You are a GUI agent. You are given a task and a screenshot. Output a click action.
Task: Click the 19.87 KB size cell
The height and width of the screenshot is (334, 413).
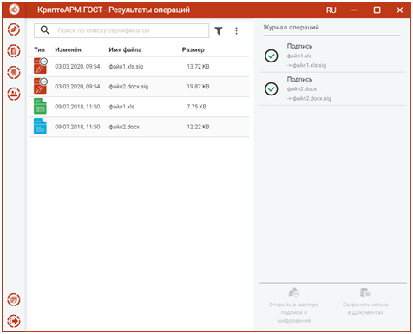pyautogui.click(x=198, y=87)
